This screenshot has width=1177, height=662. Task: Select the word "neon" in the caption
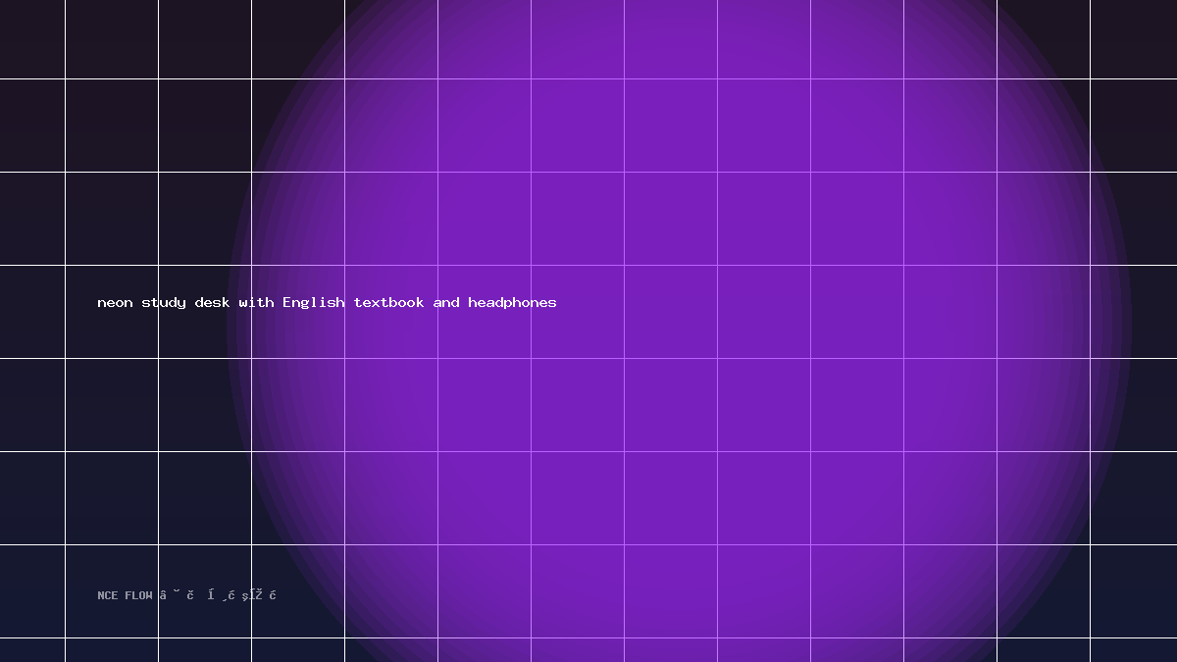(115, 303)
